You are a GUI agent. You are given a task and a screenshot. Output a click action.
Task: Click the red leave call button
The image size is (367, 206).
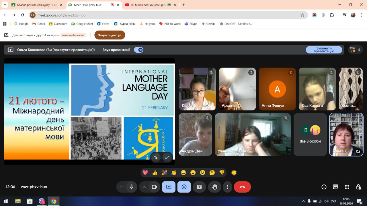242,187
